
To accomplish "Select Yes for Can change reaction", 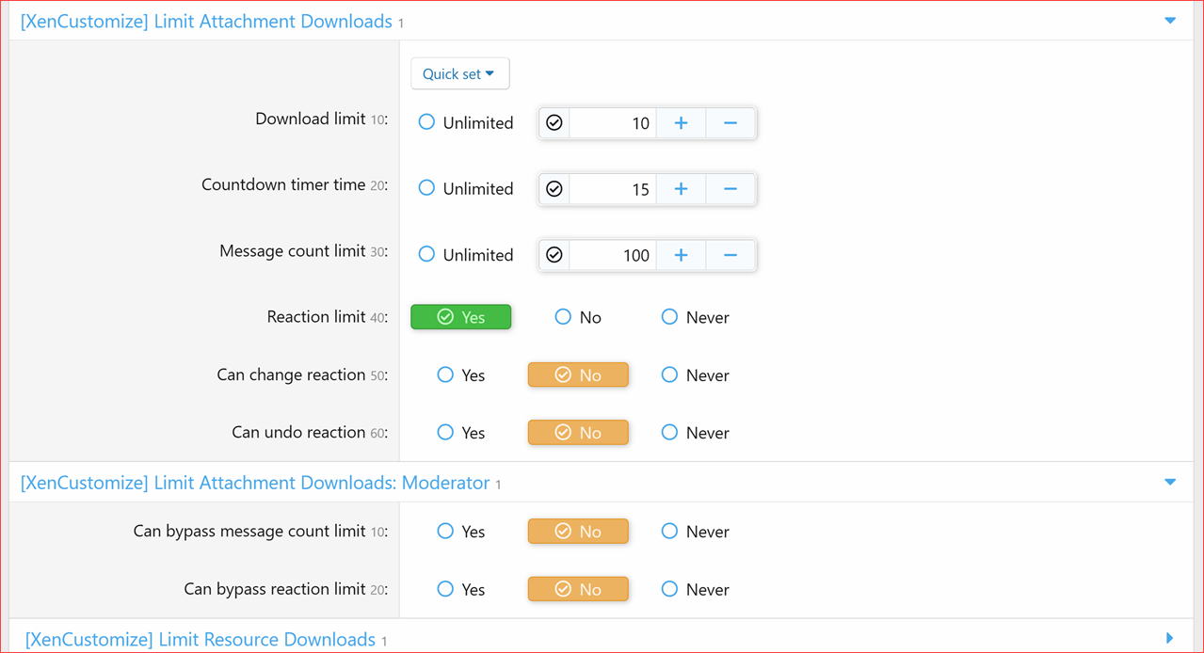I will point(445,374).
